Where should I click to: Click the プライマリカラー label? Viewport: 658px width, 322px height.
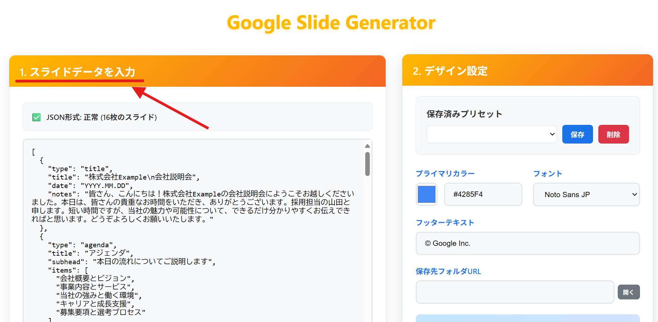click(445, 174)
